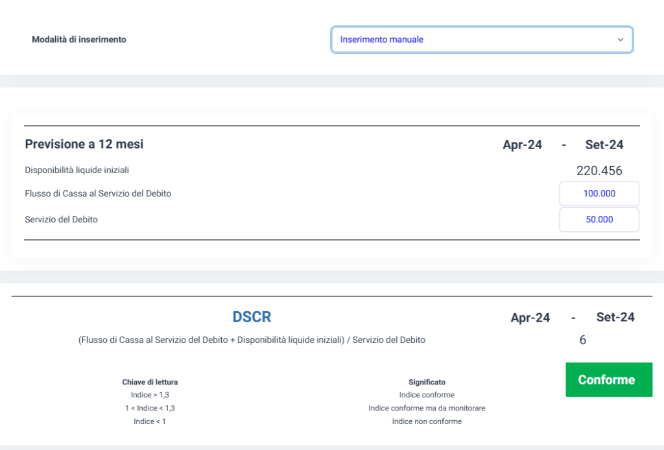Viewport: 664px width, 450px height.
Task: Select the Inserimento manuale text
Action: tap(381, 40)
